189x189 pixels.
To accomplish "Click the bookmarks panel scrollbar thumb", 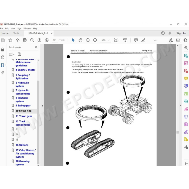I will click(38, 122).
